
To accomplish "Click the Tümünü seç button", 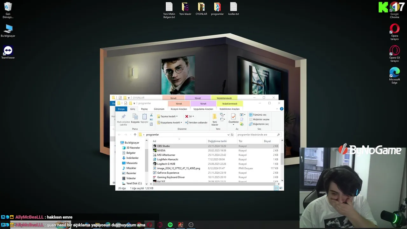I will pyautogui.click(x=258, y=114).
